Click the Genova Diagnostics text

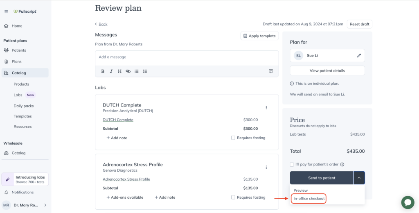(120, 170)
